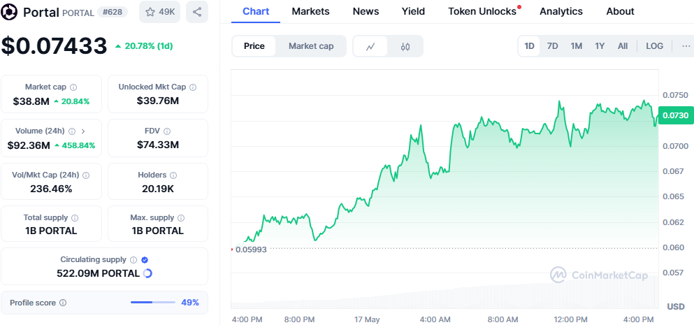Click the 522.09M PORTAL circulating supply value

99,274
